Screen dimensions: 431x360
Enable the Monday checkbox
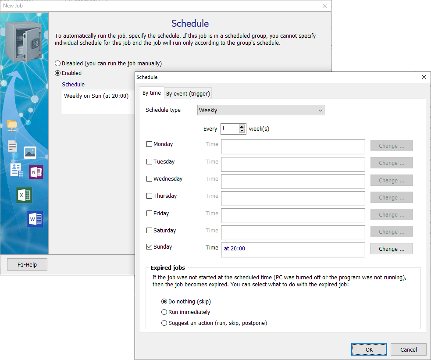150,144
